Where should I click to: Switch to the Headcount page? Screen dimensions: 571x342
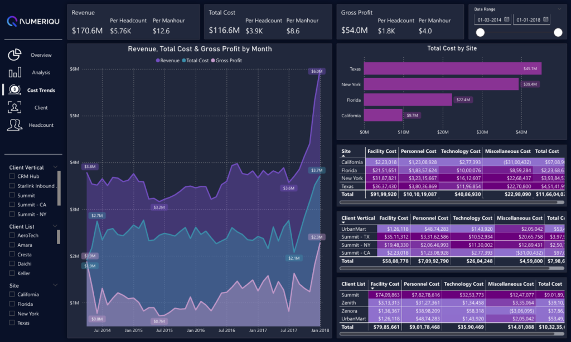(x=41, y=125)
